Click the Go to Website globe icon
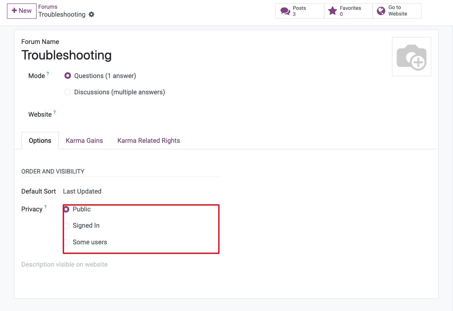This screenshot has height=311, width=453. tap(381, 11)
